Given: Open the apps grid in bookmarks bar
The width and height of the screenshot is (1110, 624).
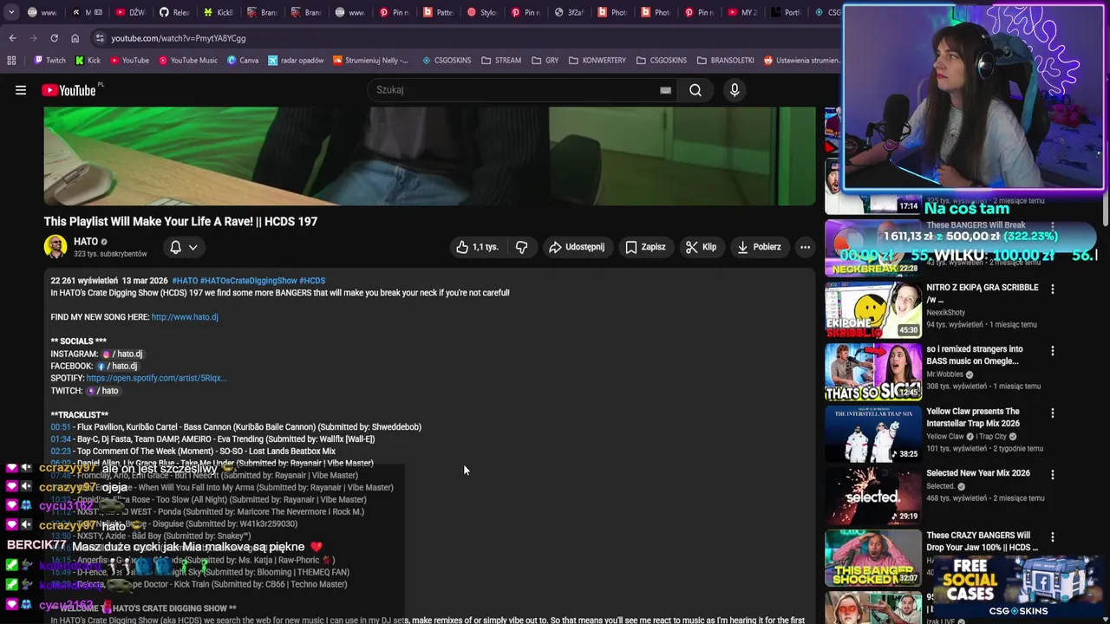Looking at the screenshot, I should (x=11, y=61).
